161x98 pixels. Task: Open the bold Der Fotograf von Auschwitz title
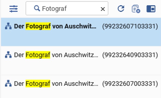(55, 26)
